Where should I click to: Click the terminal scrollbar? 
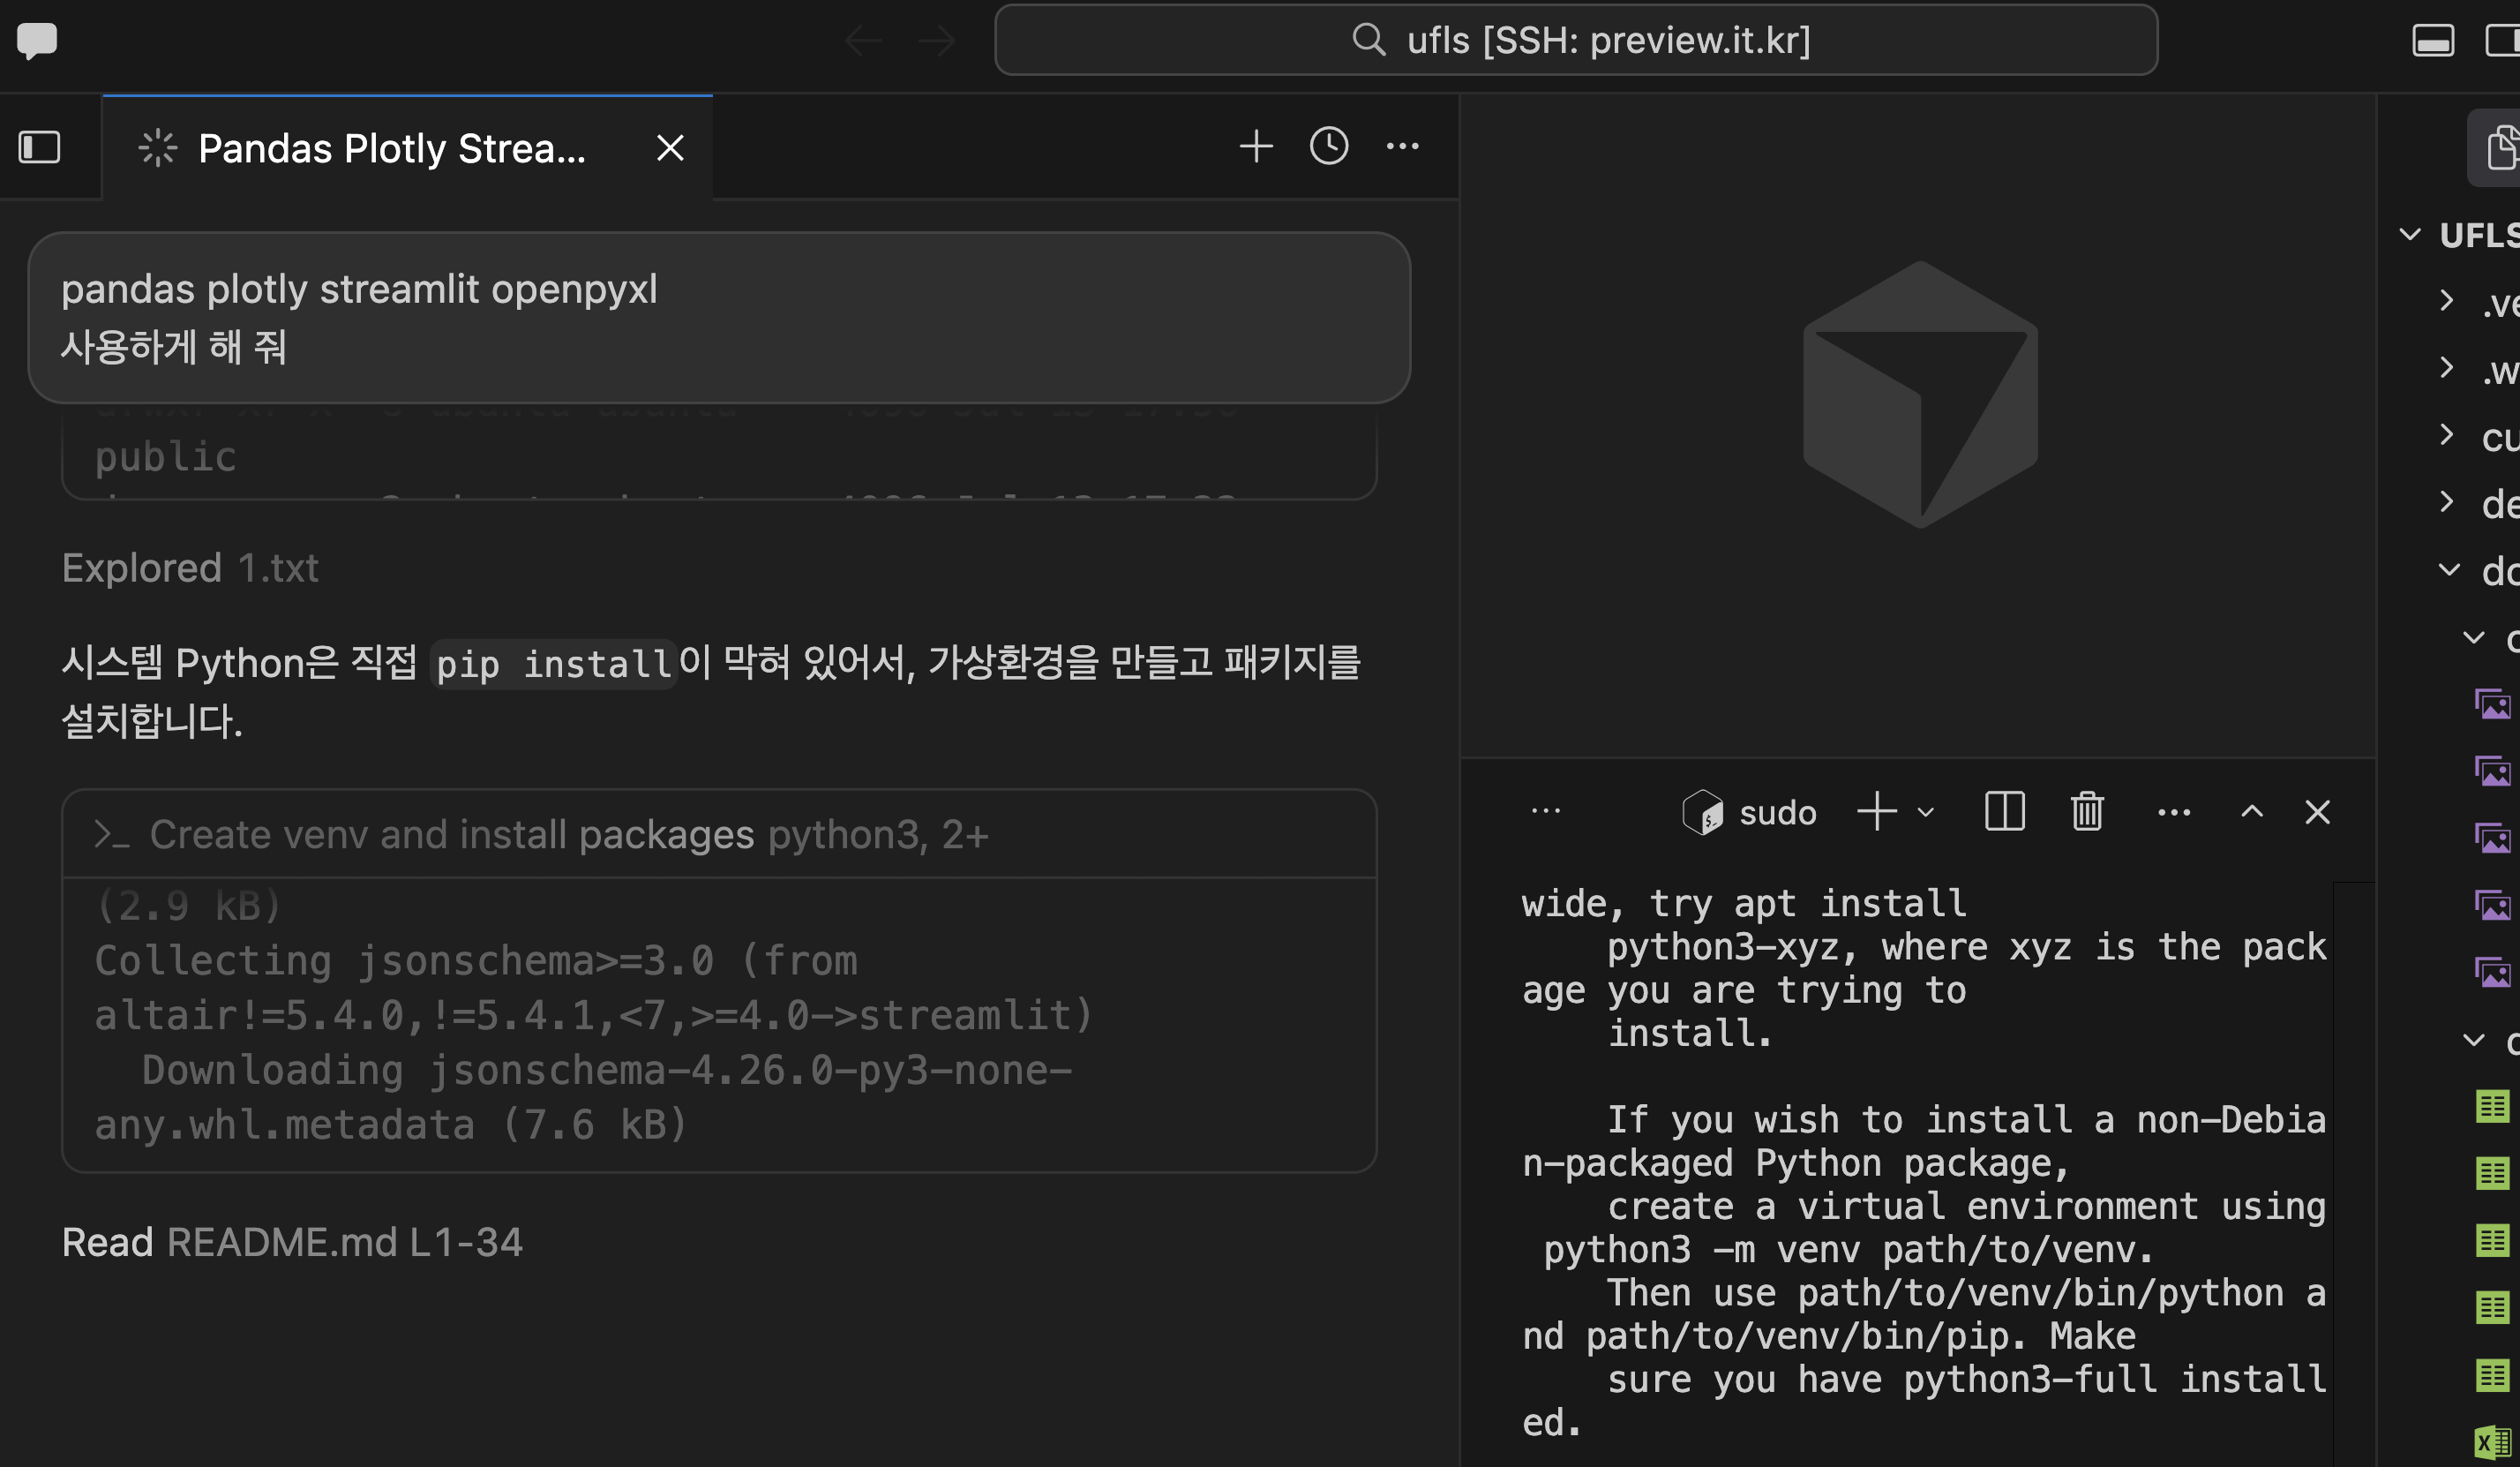2354,1173
